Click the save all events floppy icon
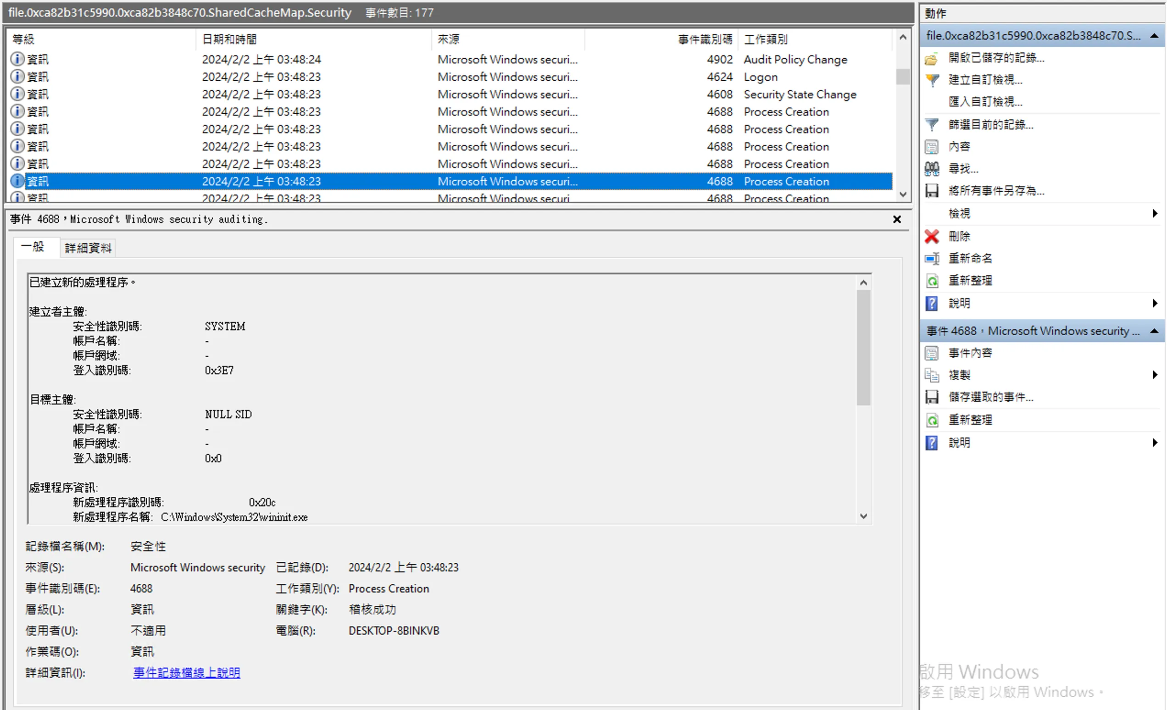Screen dimensions: 1167x710 [932, 191]
